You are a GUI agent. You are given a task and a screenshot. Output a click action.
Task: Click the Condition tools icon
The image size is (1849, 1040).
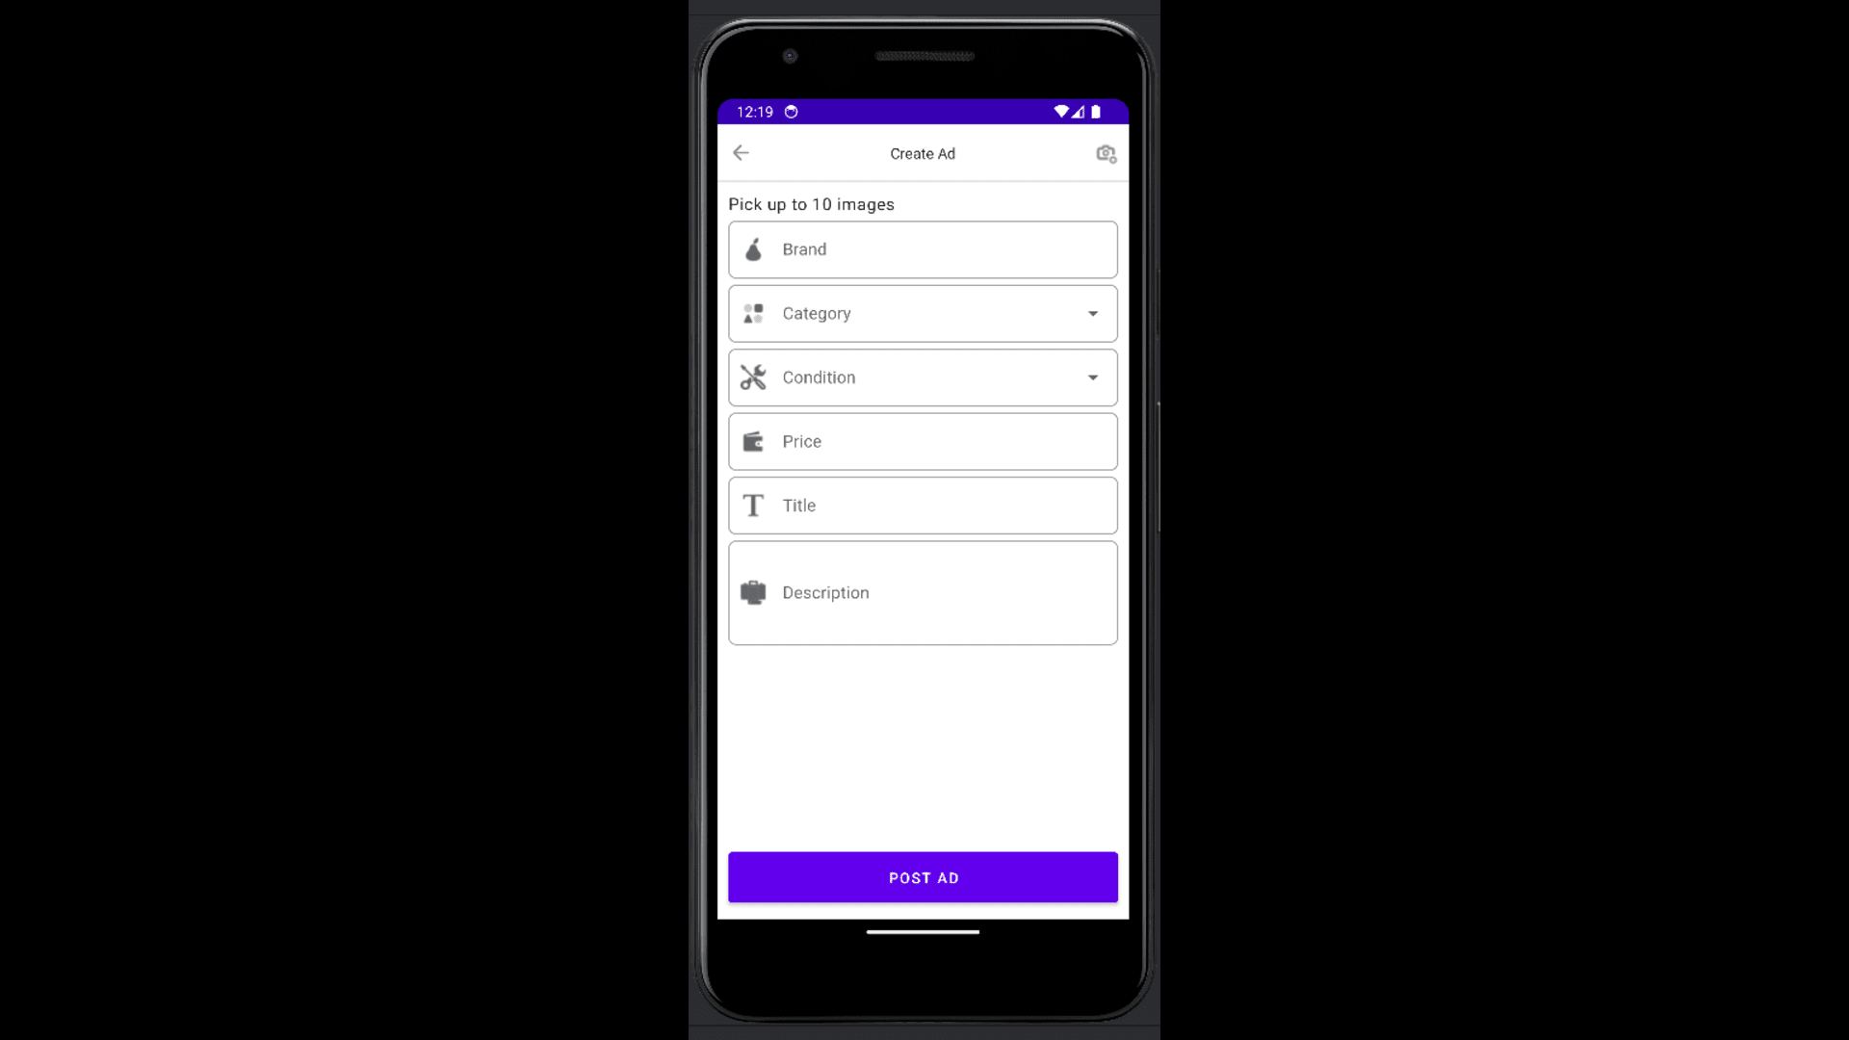pyautogui.click(x=753, y=377)
